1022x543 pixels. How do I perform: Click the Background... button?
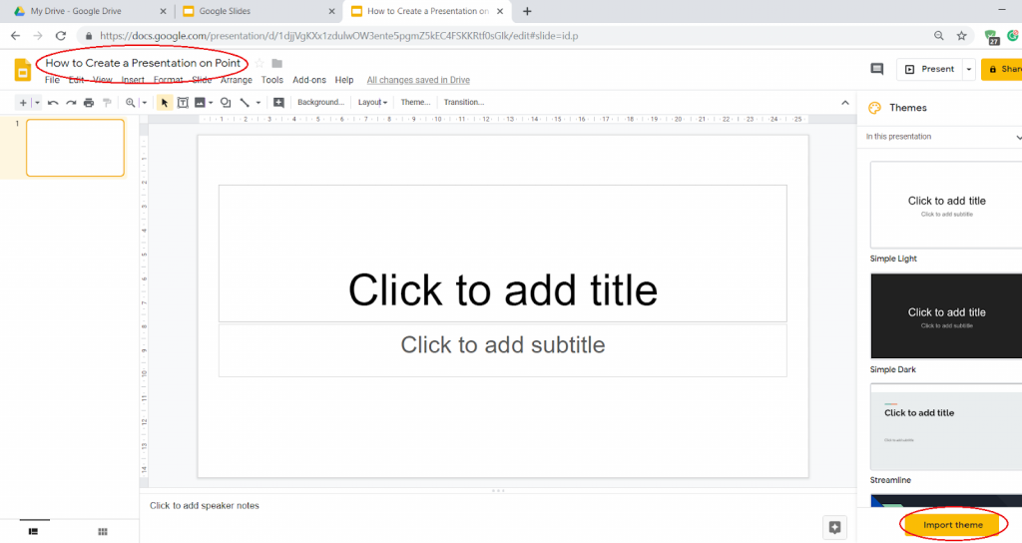tap(320, 102)
